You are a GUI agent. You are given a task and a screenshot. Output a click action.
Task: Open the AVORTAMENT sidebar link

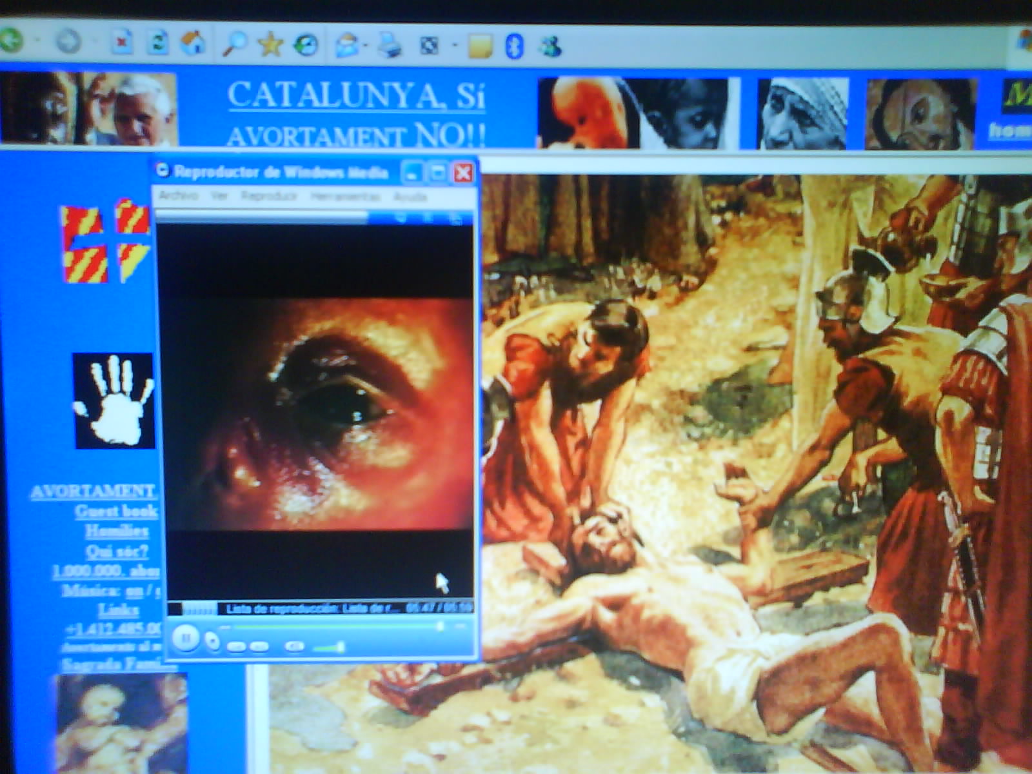pos(93,491)
